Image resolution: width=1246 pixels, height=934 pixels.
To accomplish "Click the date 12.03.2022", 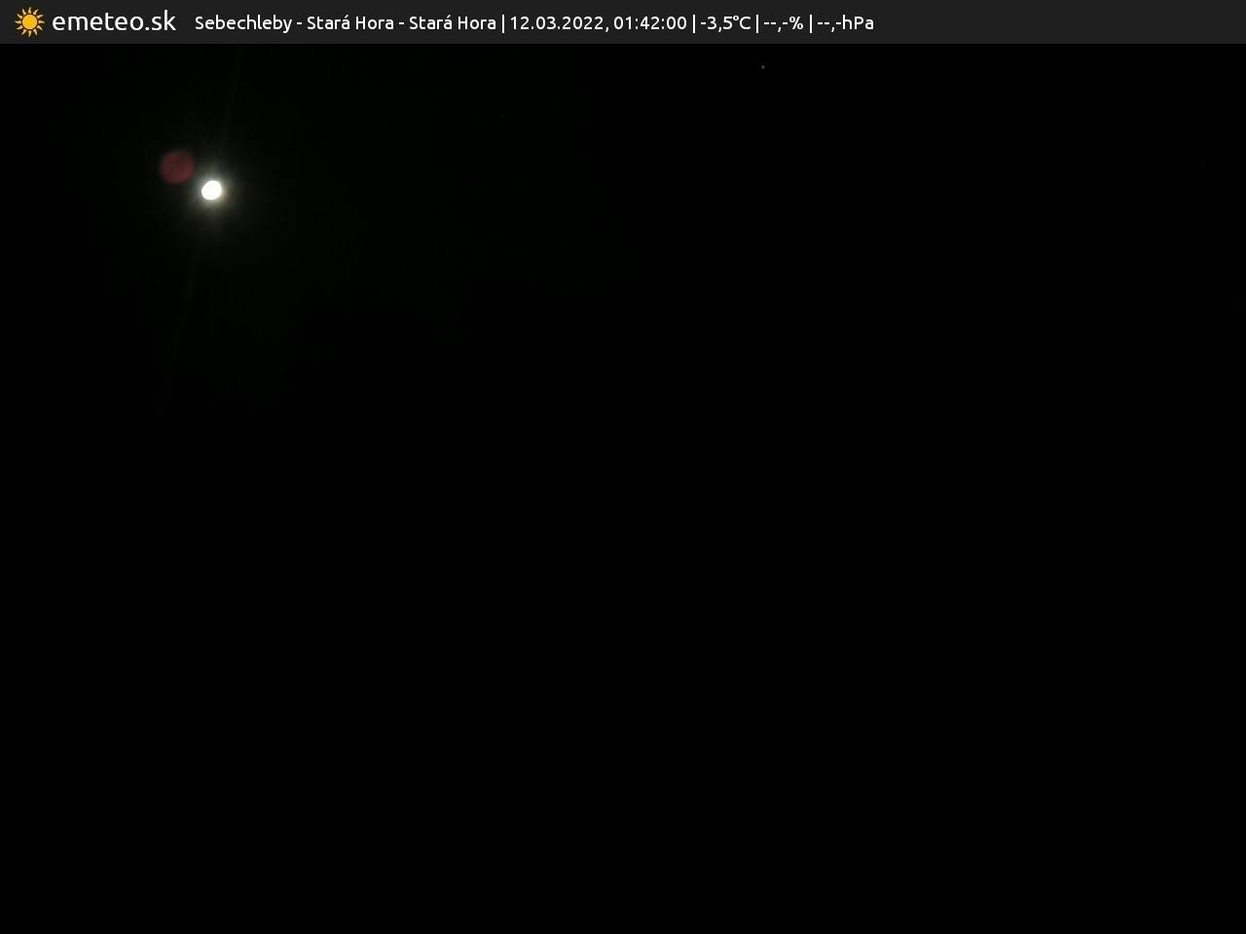I will pyautogui.click(x=556, y=22).
